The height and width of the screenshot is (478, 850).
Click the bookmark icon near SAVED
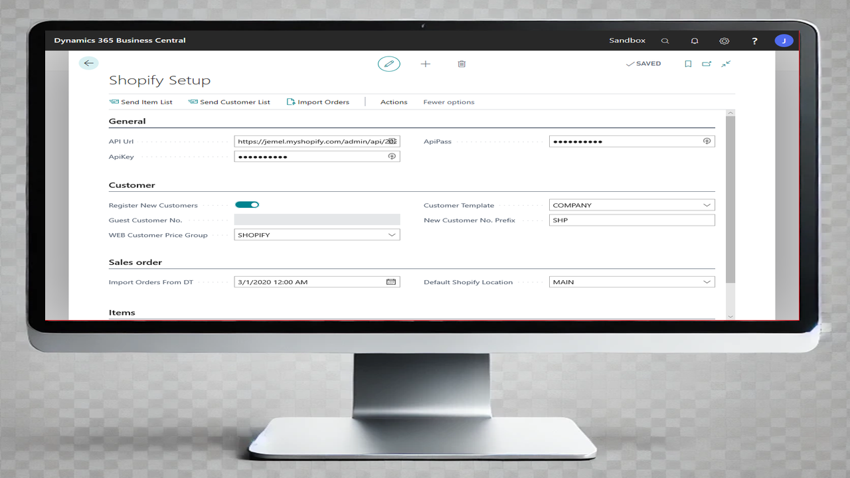pos(688,64)
